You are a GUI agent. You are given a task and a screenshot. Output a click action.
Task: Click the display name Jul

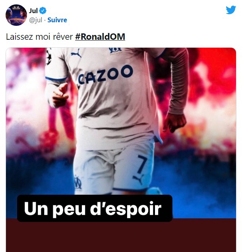click(x=33, y=11)
